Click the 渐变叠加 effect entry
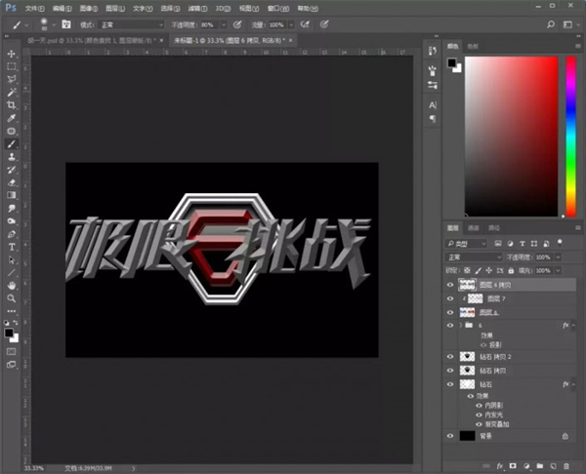Screen dimensions: 586x474 497,424
